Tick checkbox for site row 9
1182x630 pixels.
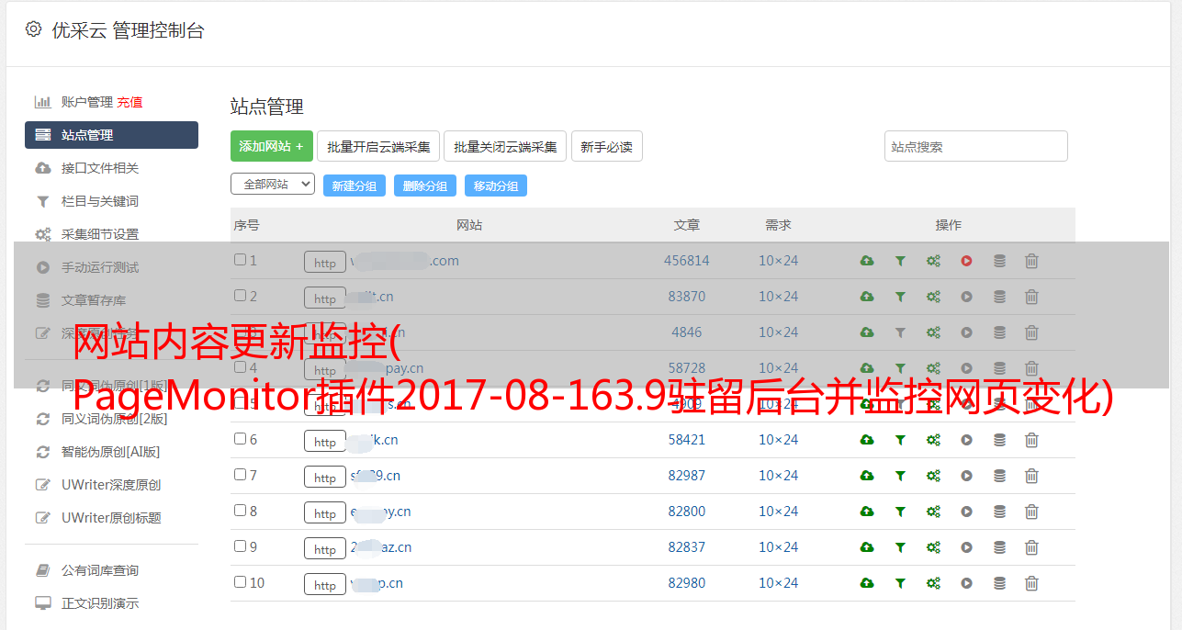[x=240, y=546]
